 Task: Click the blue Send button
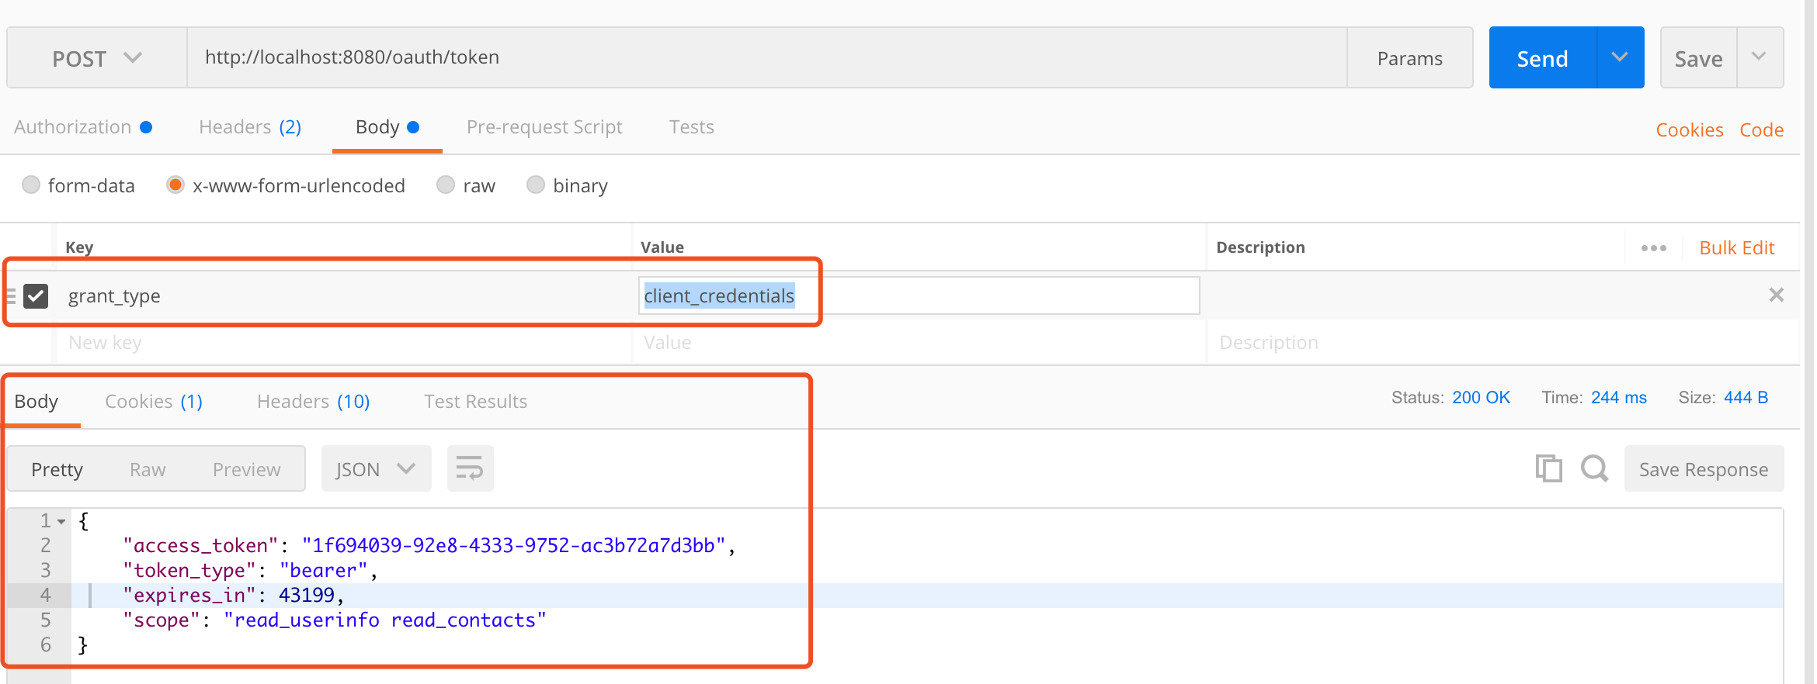(x=1542, y=58)
